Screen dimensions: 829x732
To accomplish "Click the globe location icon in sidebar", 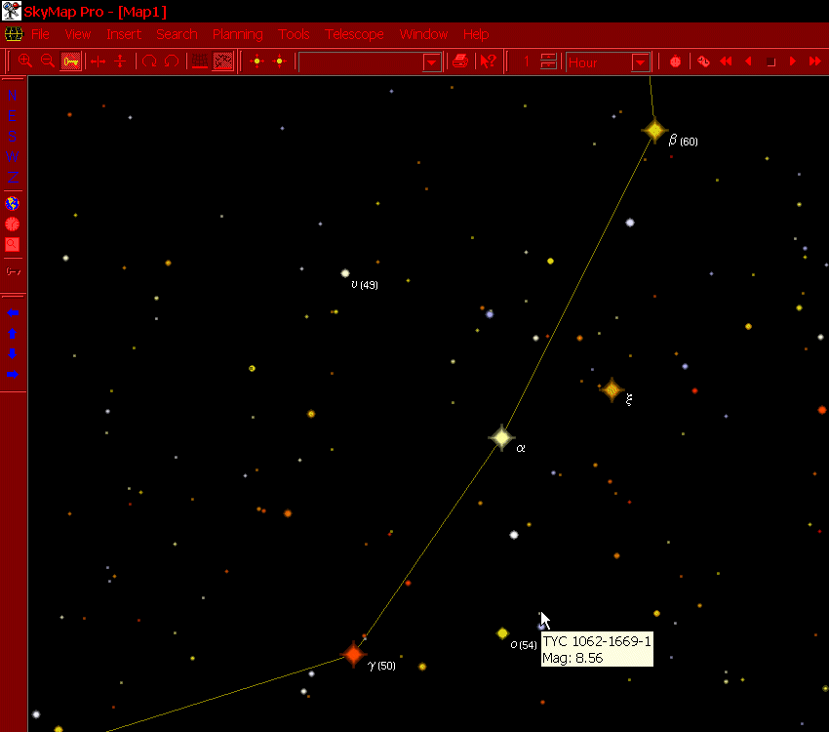I will pyautogui.click(x=13, y=204).
